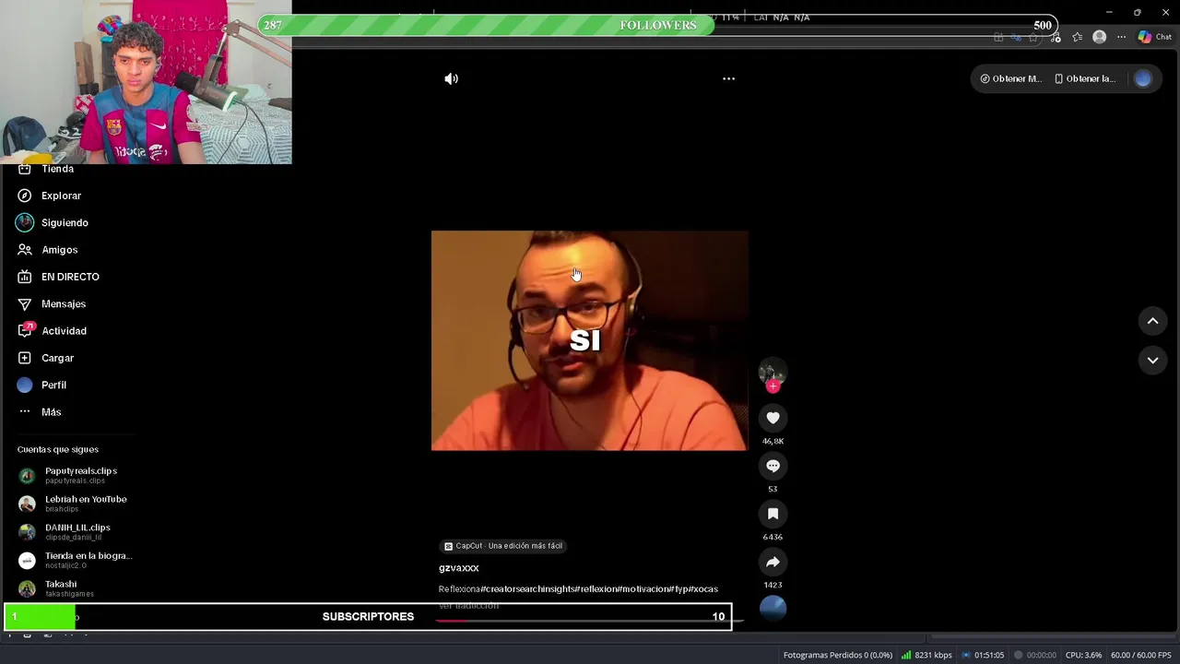Viewport: 1180px width, 664px height.
Task: Click the #fyp hashtag
Action: point(678,589)
